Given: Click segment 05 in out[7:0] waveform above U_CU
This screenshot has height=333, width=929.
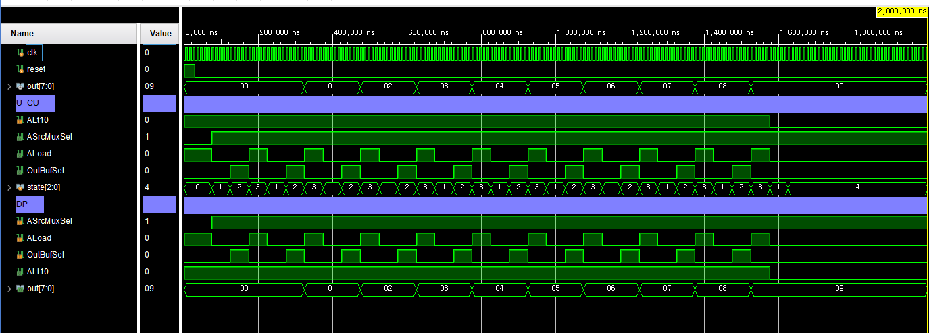Looking at the screenshot, I should tap(555, 86).
